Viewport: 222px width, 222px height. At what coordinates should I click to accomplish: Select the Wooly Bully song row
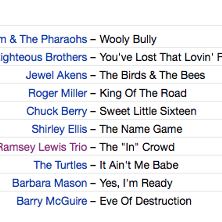click(111, 40)
